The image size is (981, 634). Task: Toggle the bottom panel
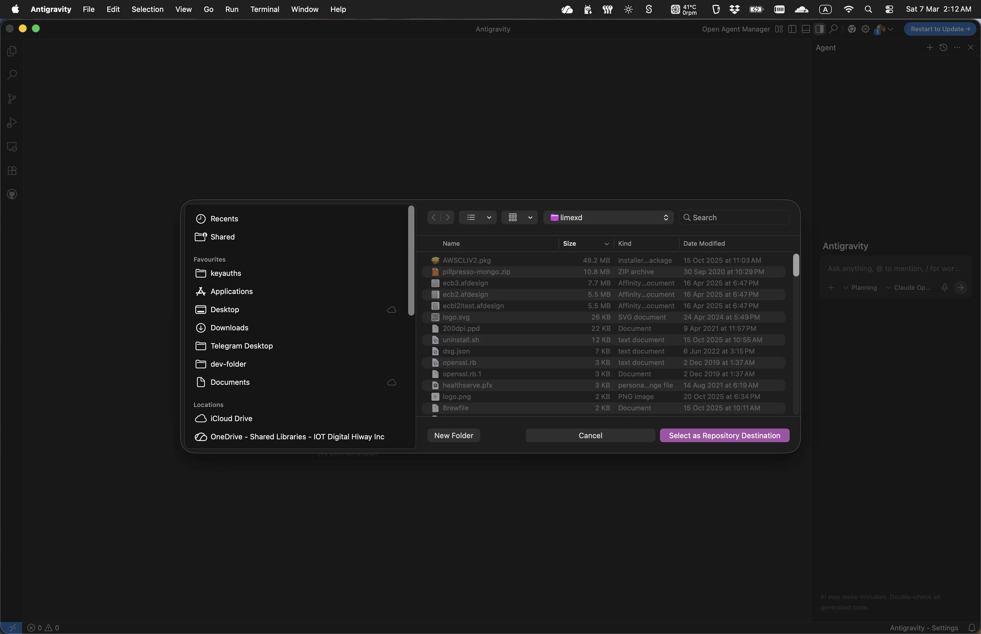(x=806, y=29)
